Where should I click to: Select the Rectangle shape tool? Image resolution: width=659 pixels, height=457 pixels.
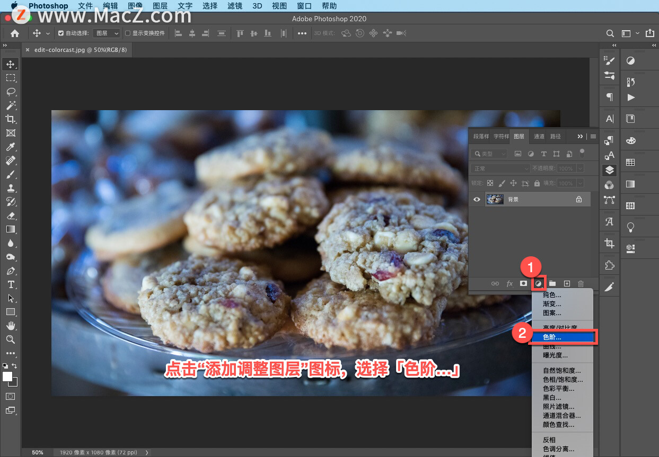pos(10,312)
